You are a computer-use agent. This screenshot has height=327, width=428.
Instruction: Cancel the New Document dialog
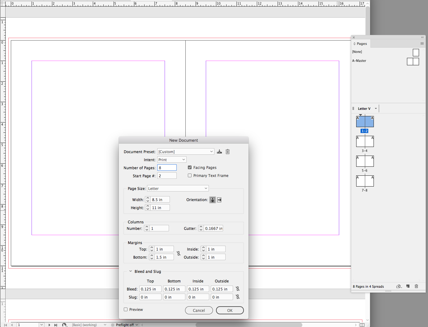199,310
